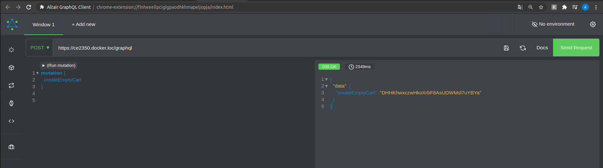Open the Altair settings gear
Viewport: 603px width, 168px height.
[593, 24]
